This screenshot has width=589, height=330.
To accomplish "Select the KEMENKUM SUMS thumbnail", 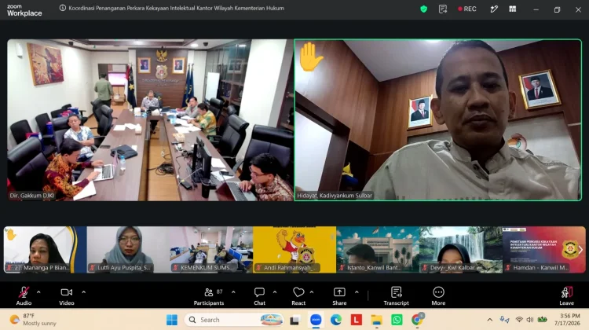I will 211,250.
